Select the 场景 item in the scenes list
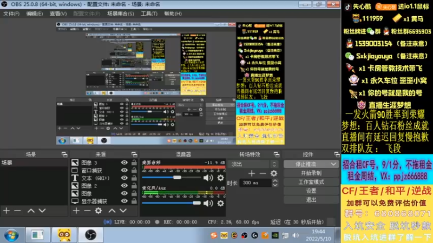Viewport: 433px width, 243px height. click(x=34, y=163)
